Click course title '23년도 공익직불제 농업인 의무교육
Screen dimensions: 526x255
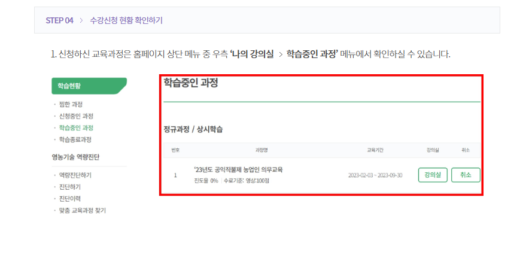tap(239, 170)
